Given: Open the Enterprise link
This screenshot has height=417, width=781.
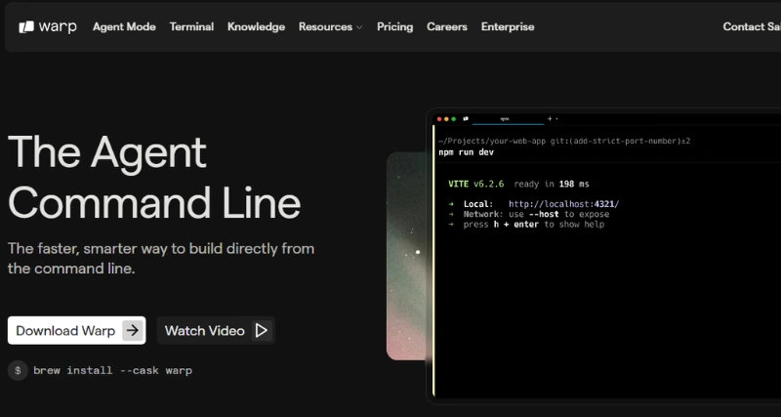Looking at the screenshot, I should click(508, 26).
